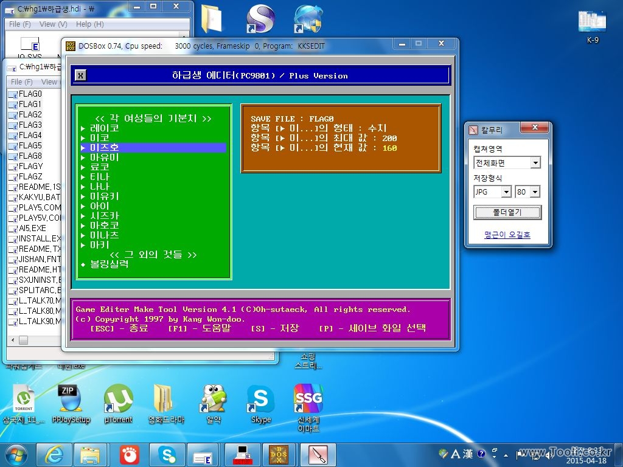Select 미나츠 in the character list

[104, 235]
